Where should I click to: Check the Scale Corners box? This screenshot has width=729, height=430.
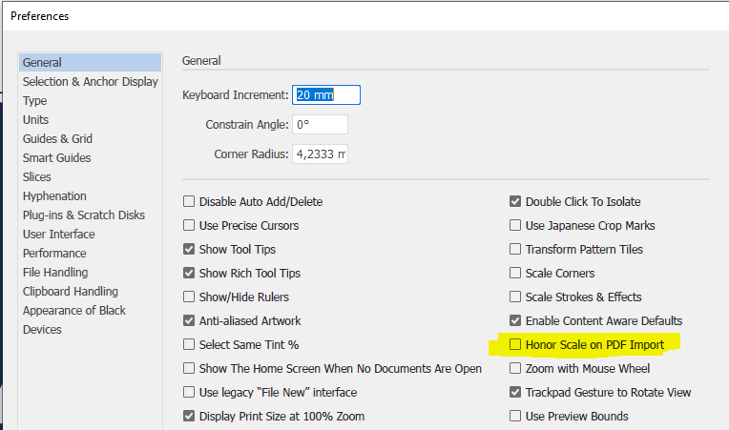[x=516, y=273]
